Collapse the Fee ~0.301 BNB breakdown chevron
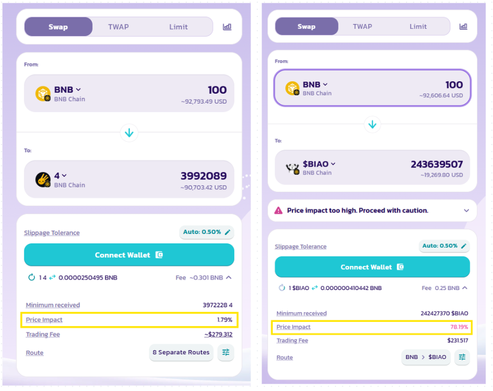 point(228,277)
